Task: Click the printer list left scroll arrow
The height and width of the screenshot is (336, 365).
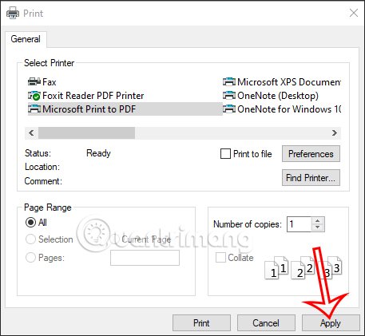Action: click(31, 132)
